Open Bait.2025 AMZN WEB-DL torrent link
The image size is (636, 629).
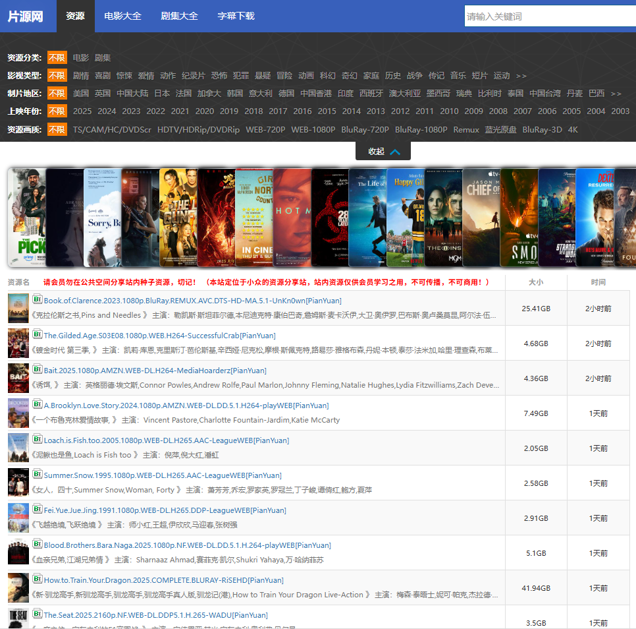pos(155,371)
